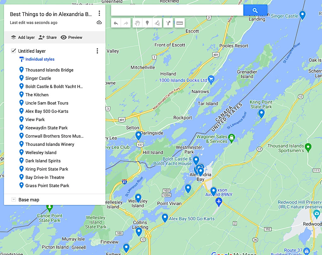The image size is (322, 255).
Task: Select Thousand Islands Bridge in the list
Action: point(49,70)
